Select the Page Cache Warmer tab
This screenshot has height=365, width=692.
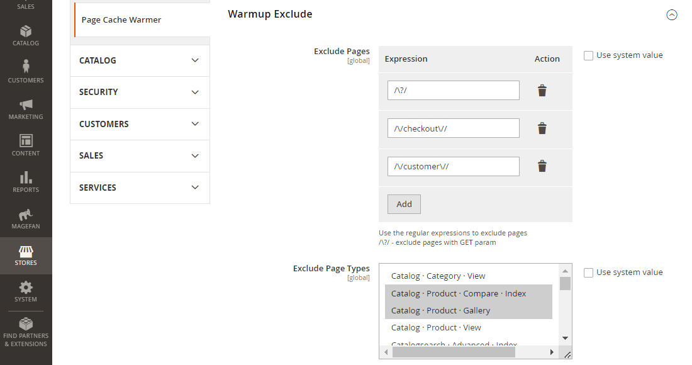(x=142, y=20)
